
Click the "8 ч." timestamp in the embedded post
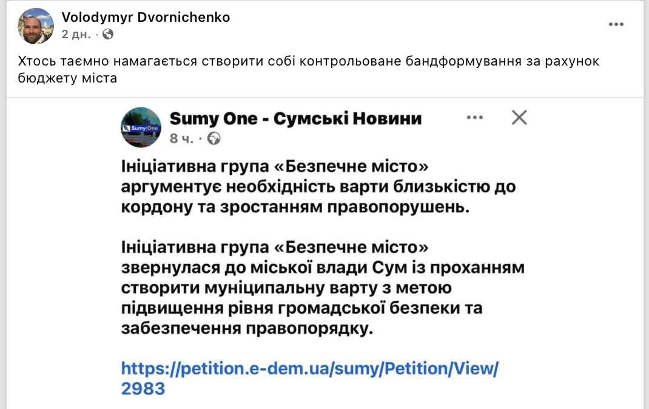[181, 139]
